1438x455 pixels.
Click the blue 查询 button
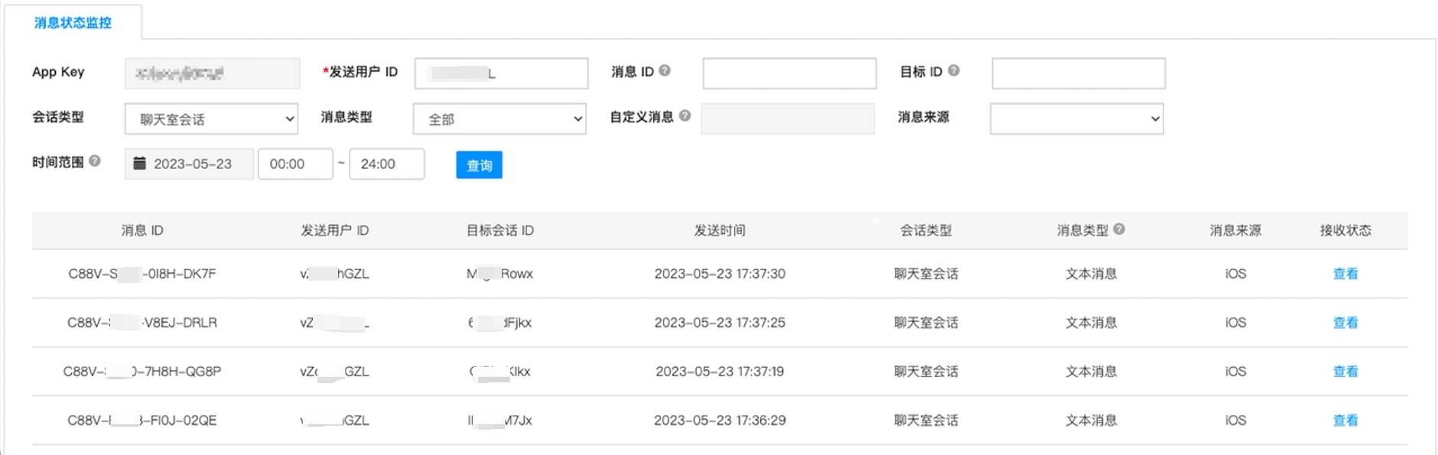pyautogui.click(x=479, y=165)
